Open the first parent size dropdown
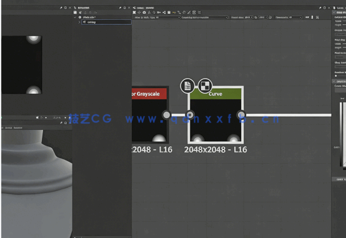Viewport: 346px width, 238px height. click(248, 17)
